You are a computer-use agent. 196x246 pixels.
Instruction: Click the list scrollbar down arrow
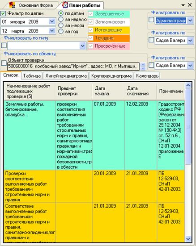point(188,239)
